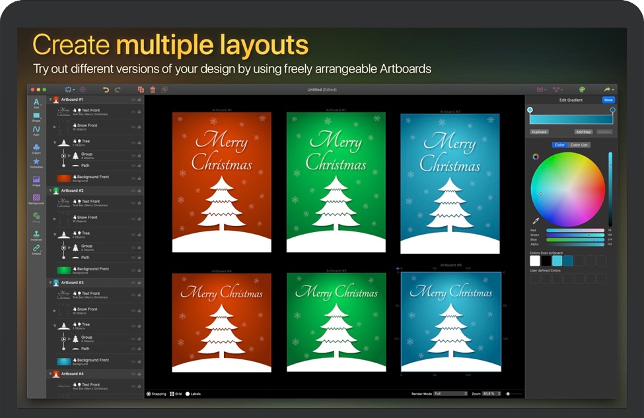This screenshot has height=418, width=644.
Task: Click the trash delete icon
Action: click(153, 89)
